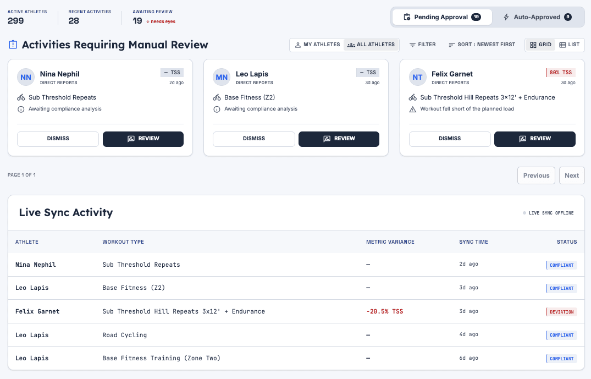Screen dimensions: 591x379
Task: Select the My Athletes filter toggle
Action: 317,45
